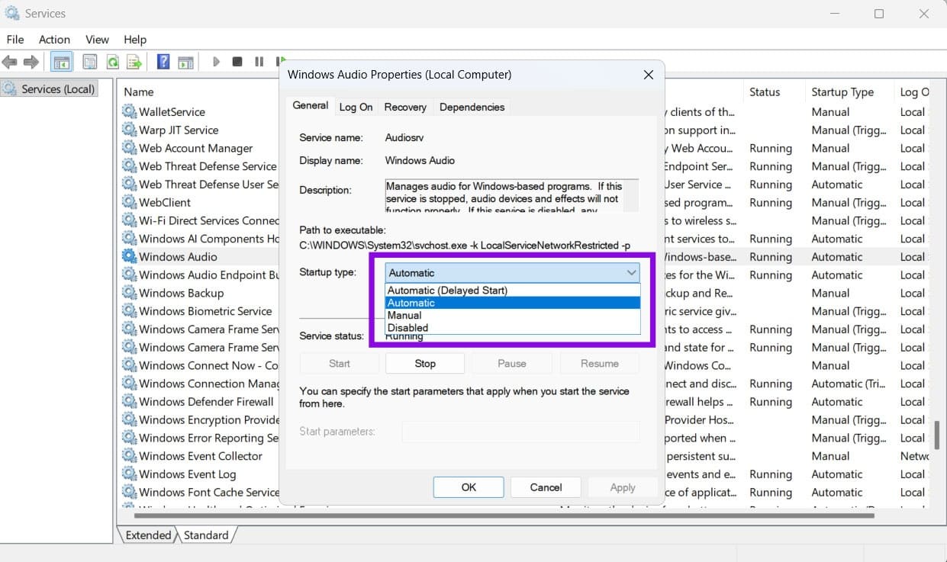This screenshot has width=947, height=562.
Task: Choose Manual from the startup type list
Action: pyautogui.click(x=512, y=315)
